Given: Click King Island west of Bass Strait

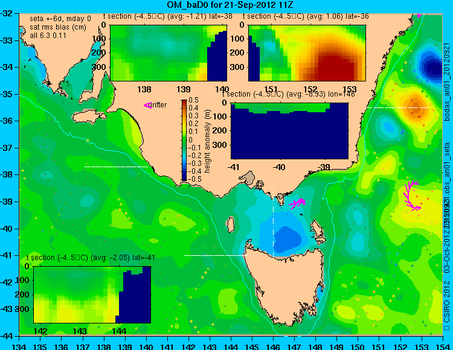Looking at the screenshot, I should [x=230, y=224].
